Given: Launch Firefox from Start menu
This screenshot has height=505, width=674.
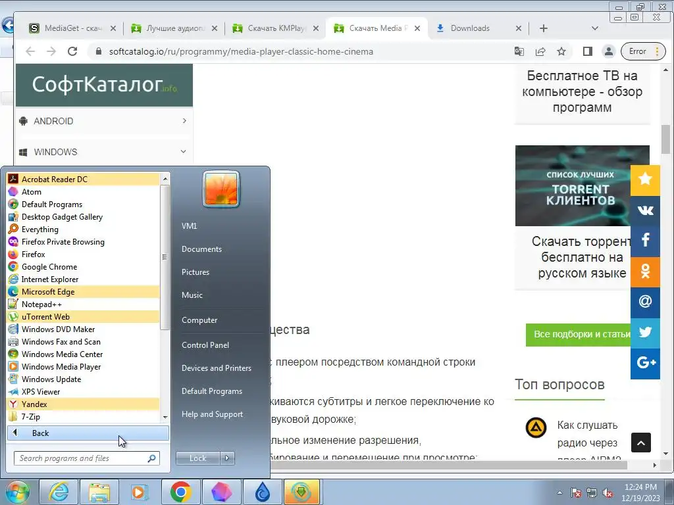Looking at the screenshot, I should (84, 254).
